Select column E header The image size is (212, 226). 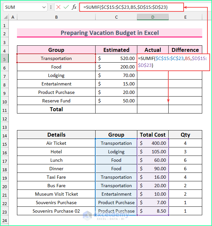tap(185, 17)
